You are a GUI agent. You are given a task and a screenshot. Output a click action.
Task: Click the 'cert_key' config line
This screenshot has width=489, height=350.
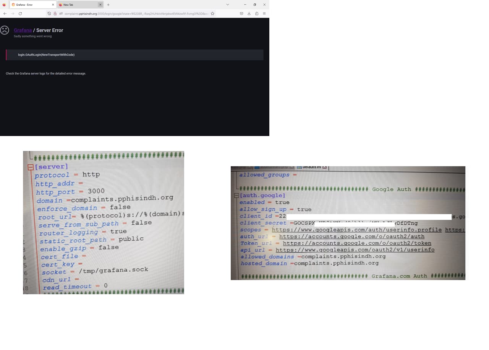[x=62, y=264]
